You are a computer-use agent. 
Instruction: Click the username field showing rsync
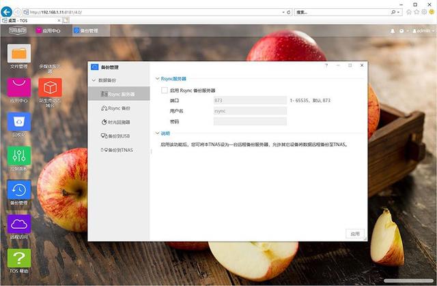(250, 111)
